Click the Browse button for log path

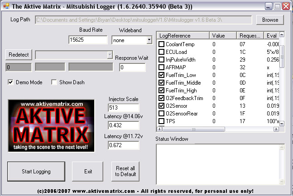coord(270,20)
